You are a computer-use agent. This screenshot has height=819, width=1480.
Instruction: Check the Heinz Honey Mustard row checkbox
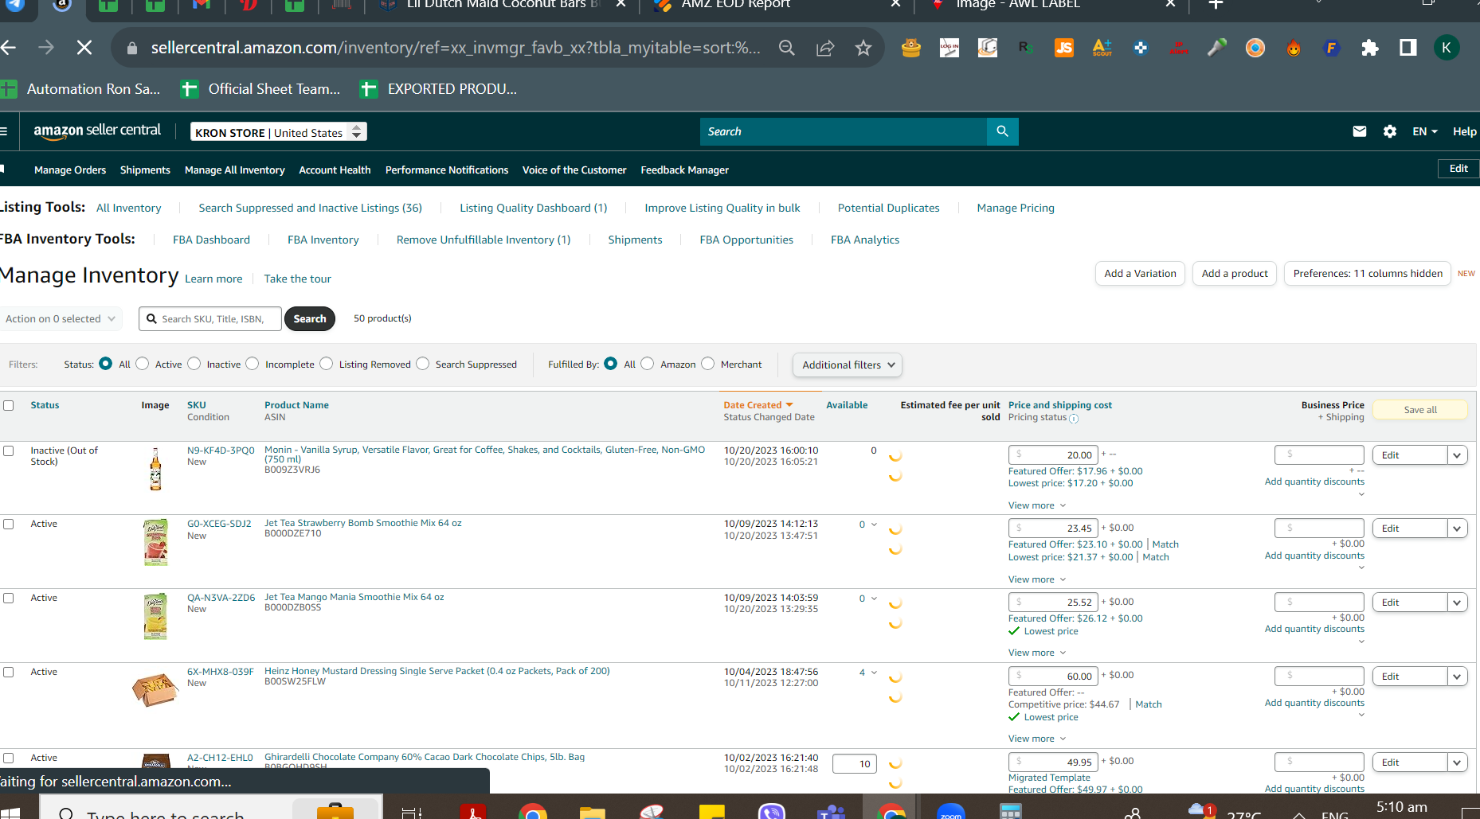point(9,672)
